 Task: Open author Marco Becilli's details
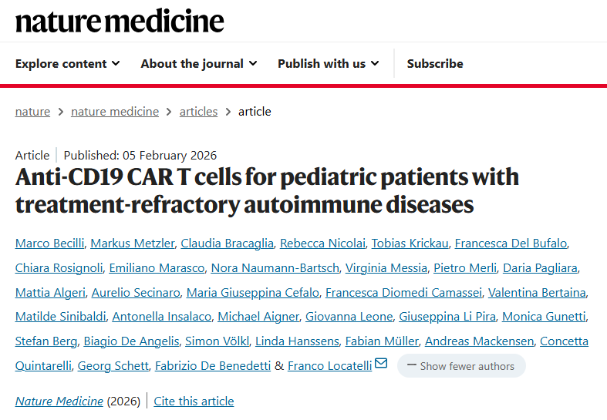49,244
